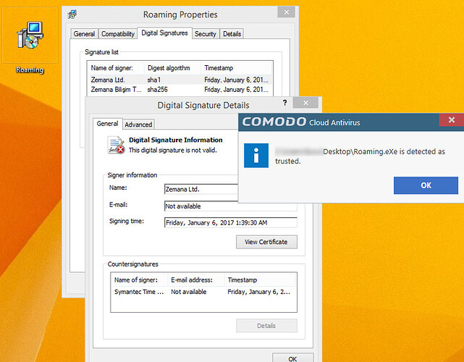Click the E-mail address column header in Countersignatures

click(x=196, y=279)
